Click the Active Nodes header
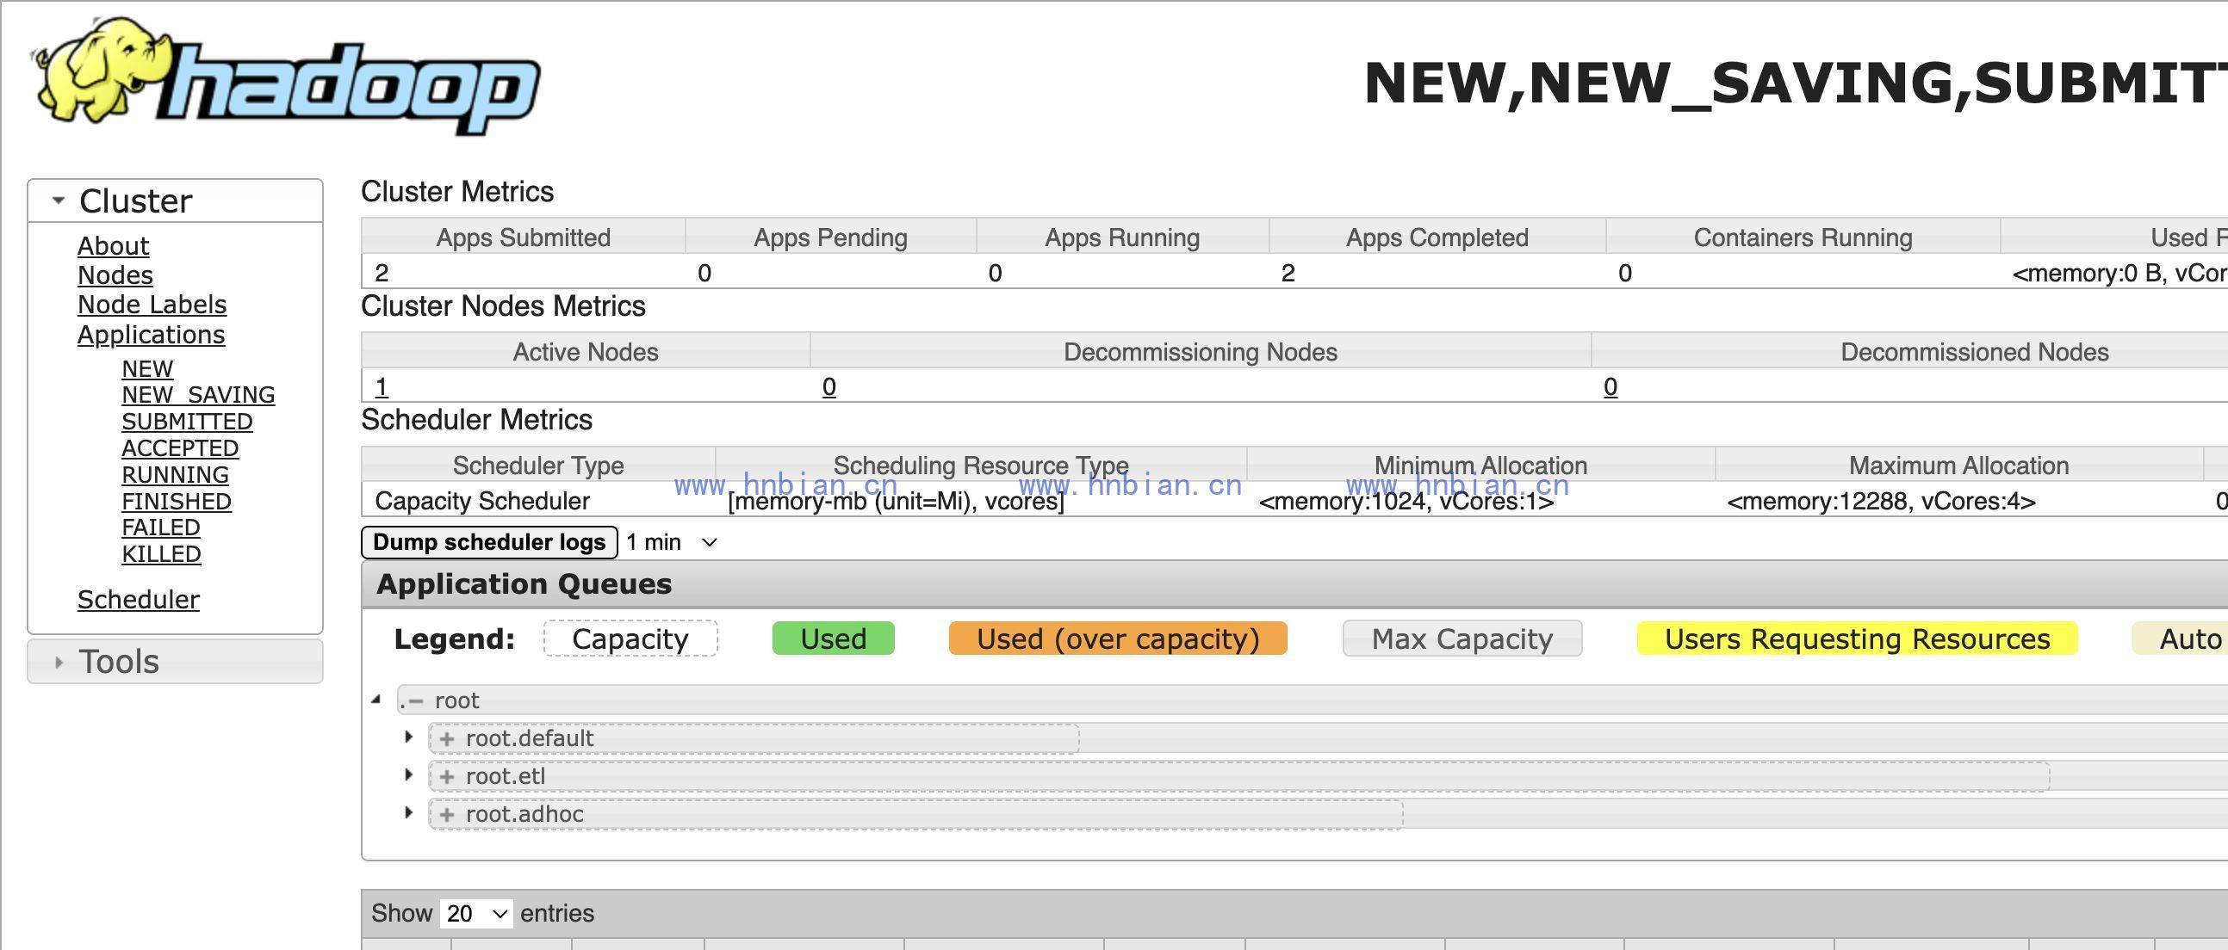 586,352
